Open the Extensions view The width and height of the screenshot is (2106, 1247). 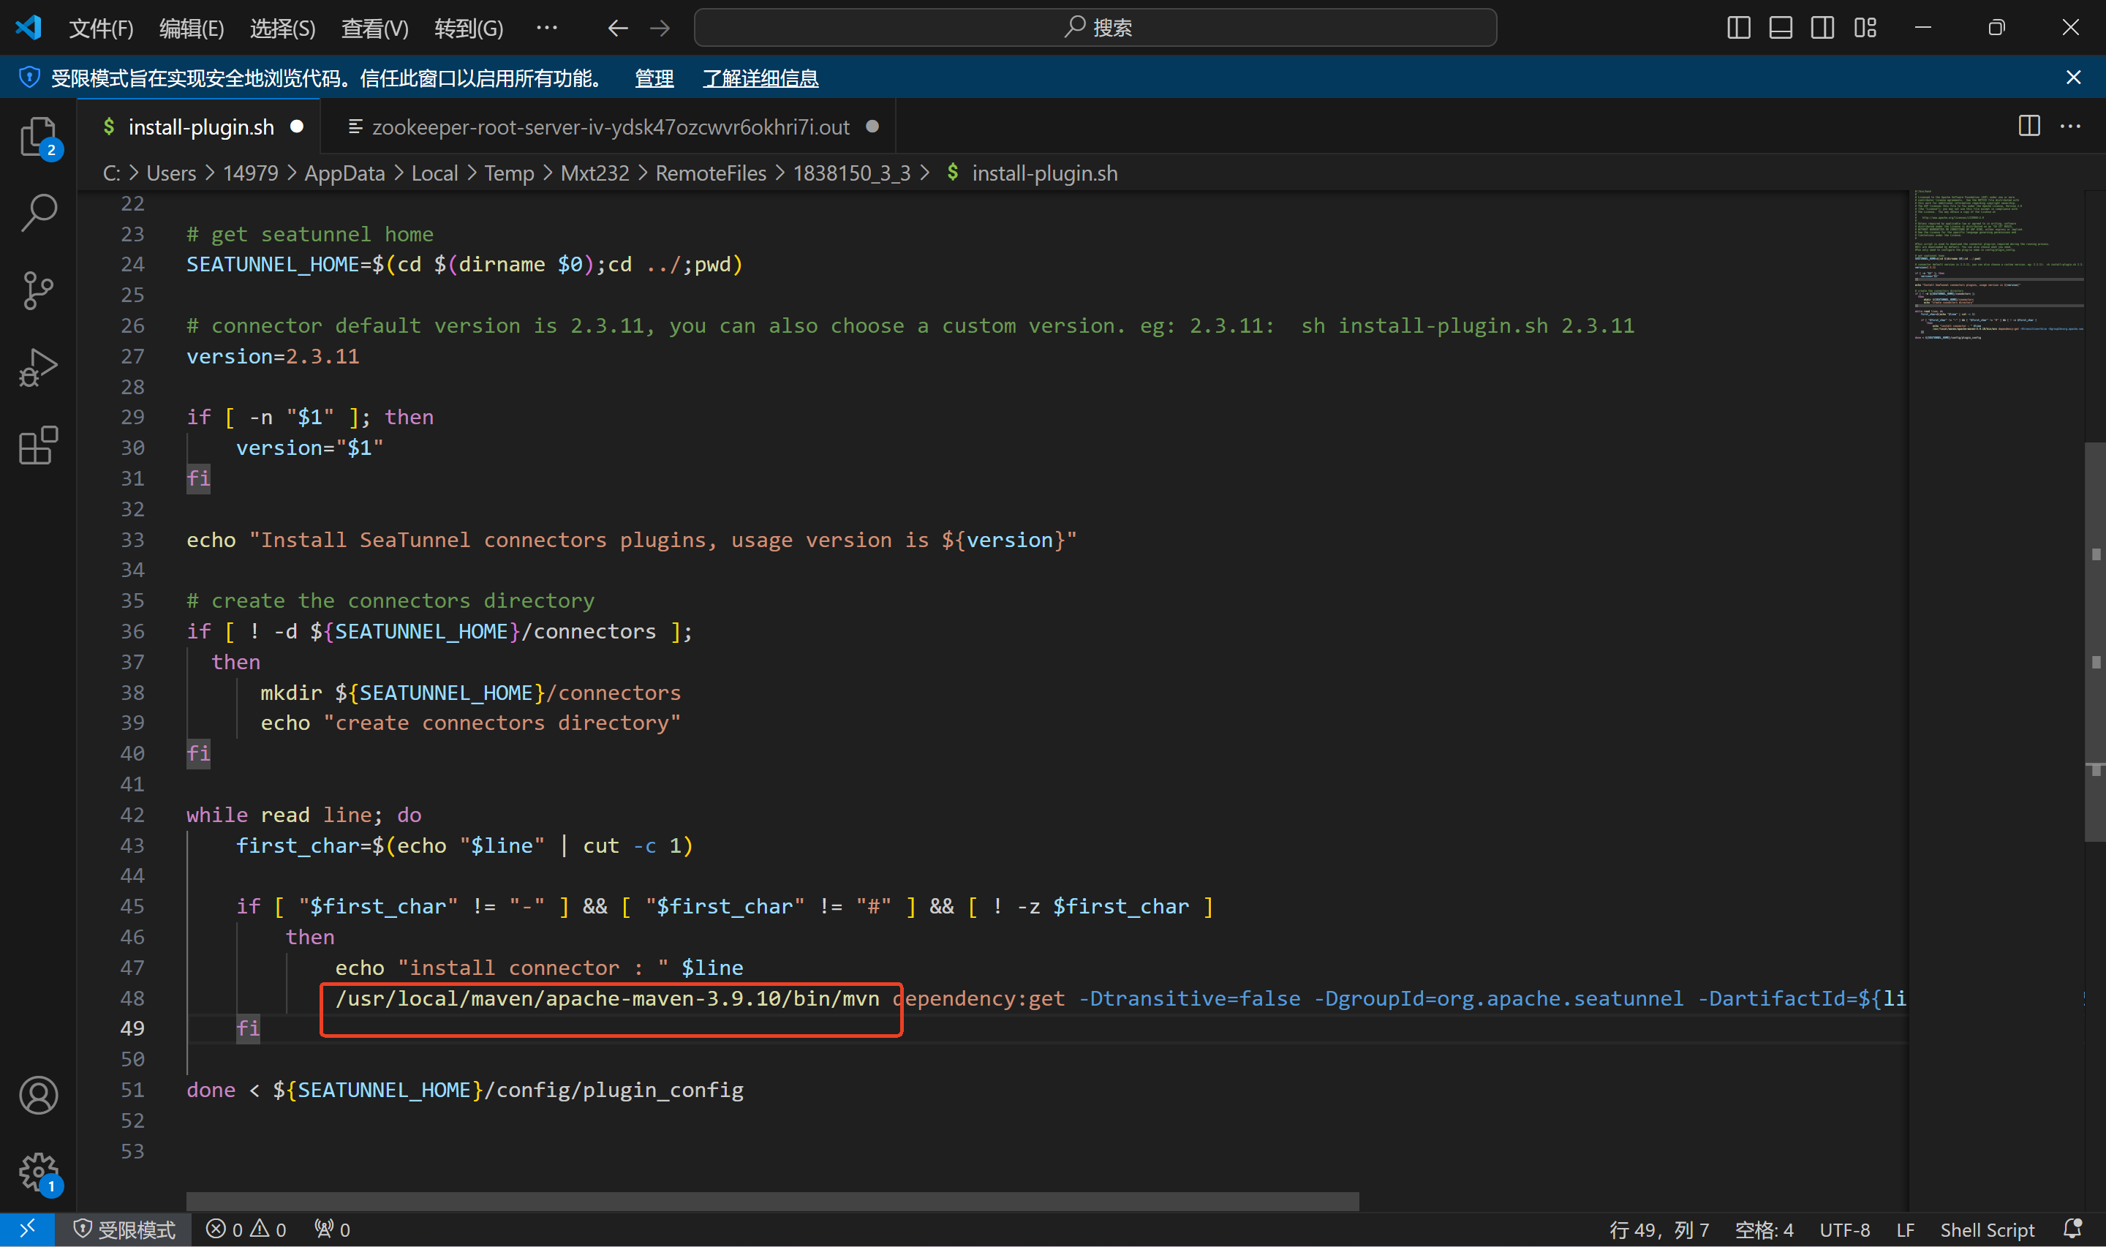(x=39, y=445)
